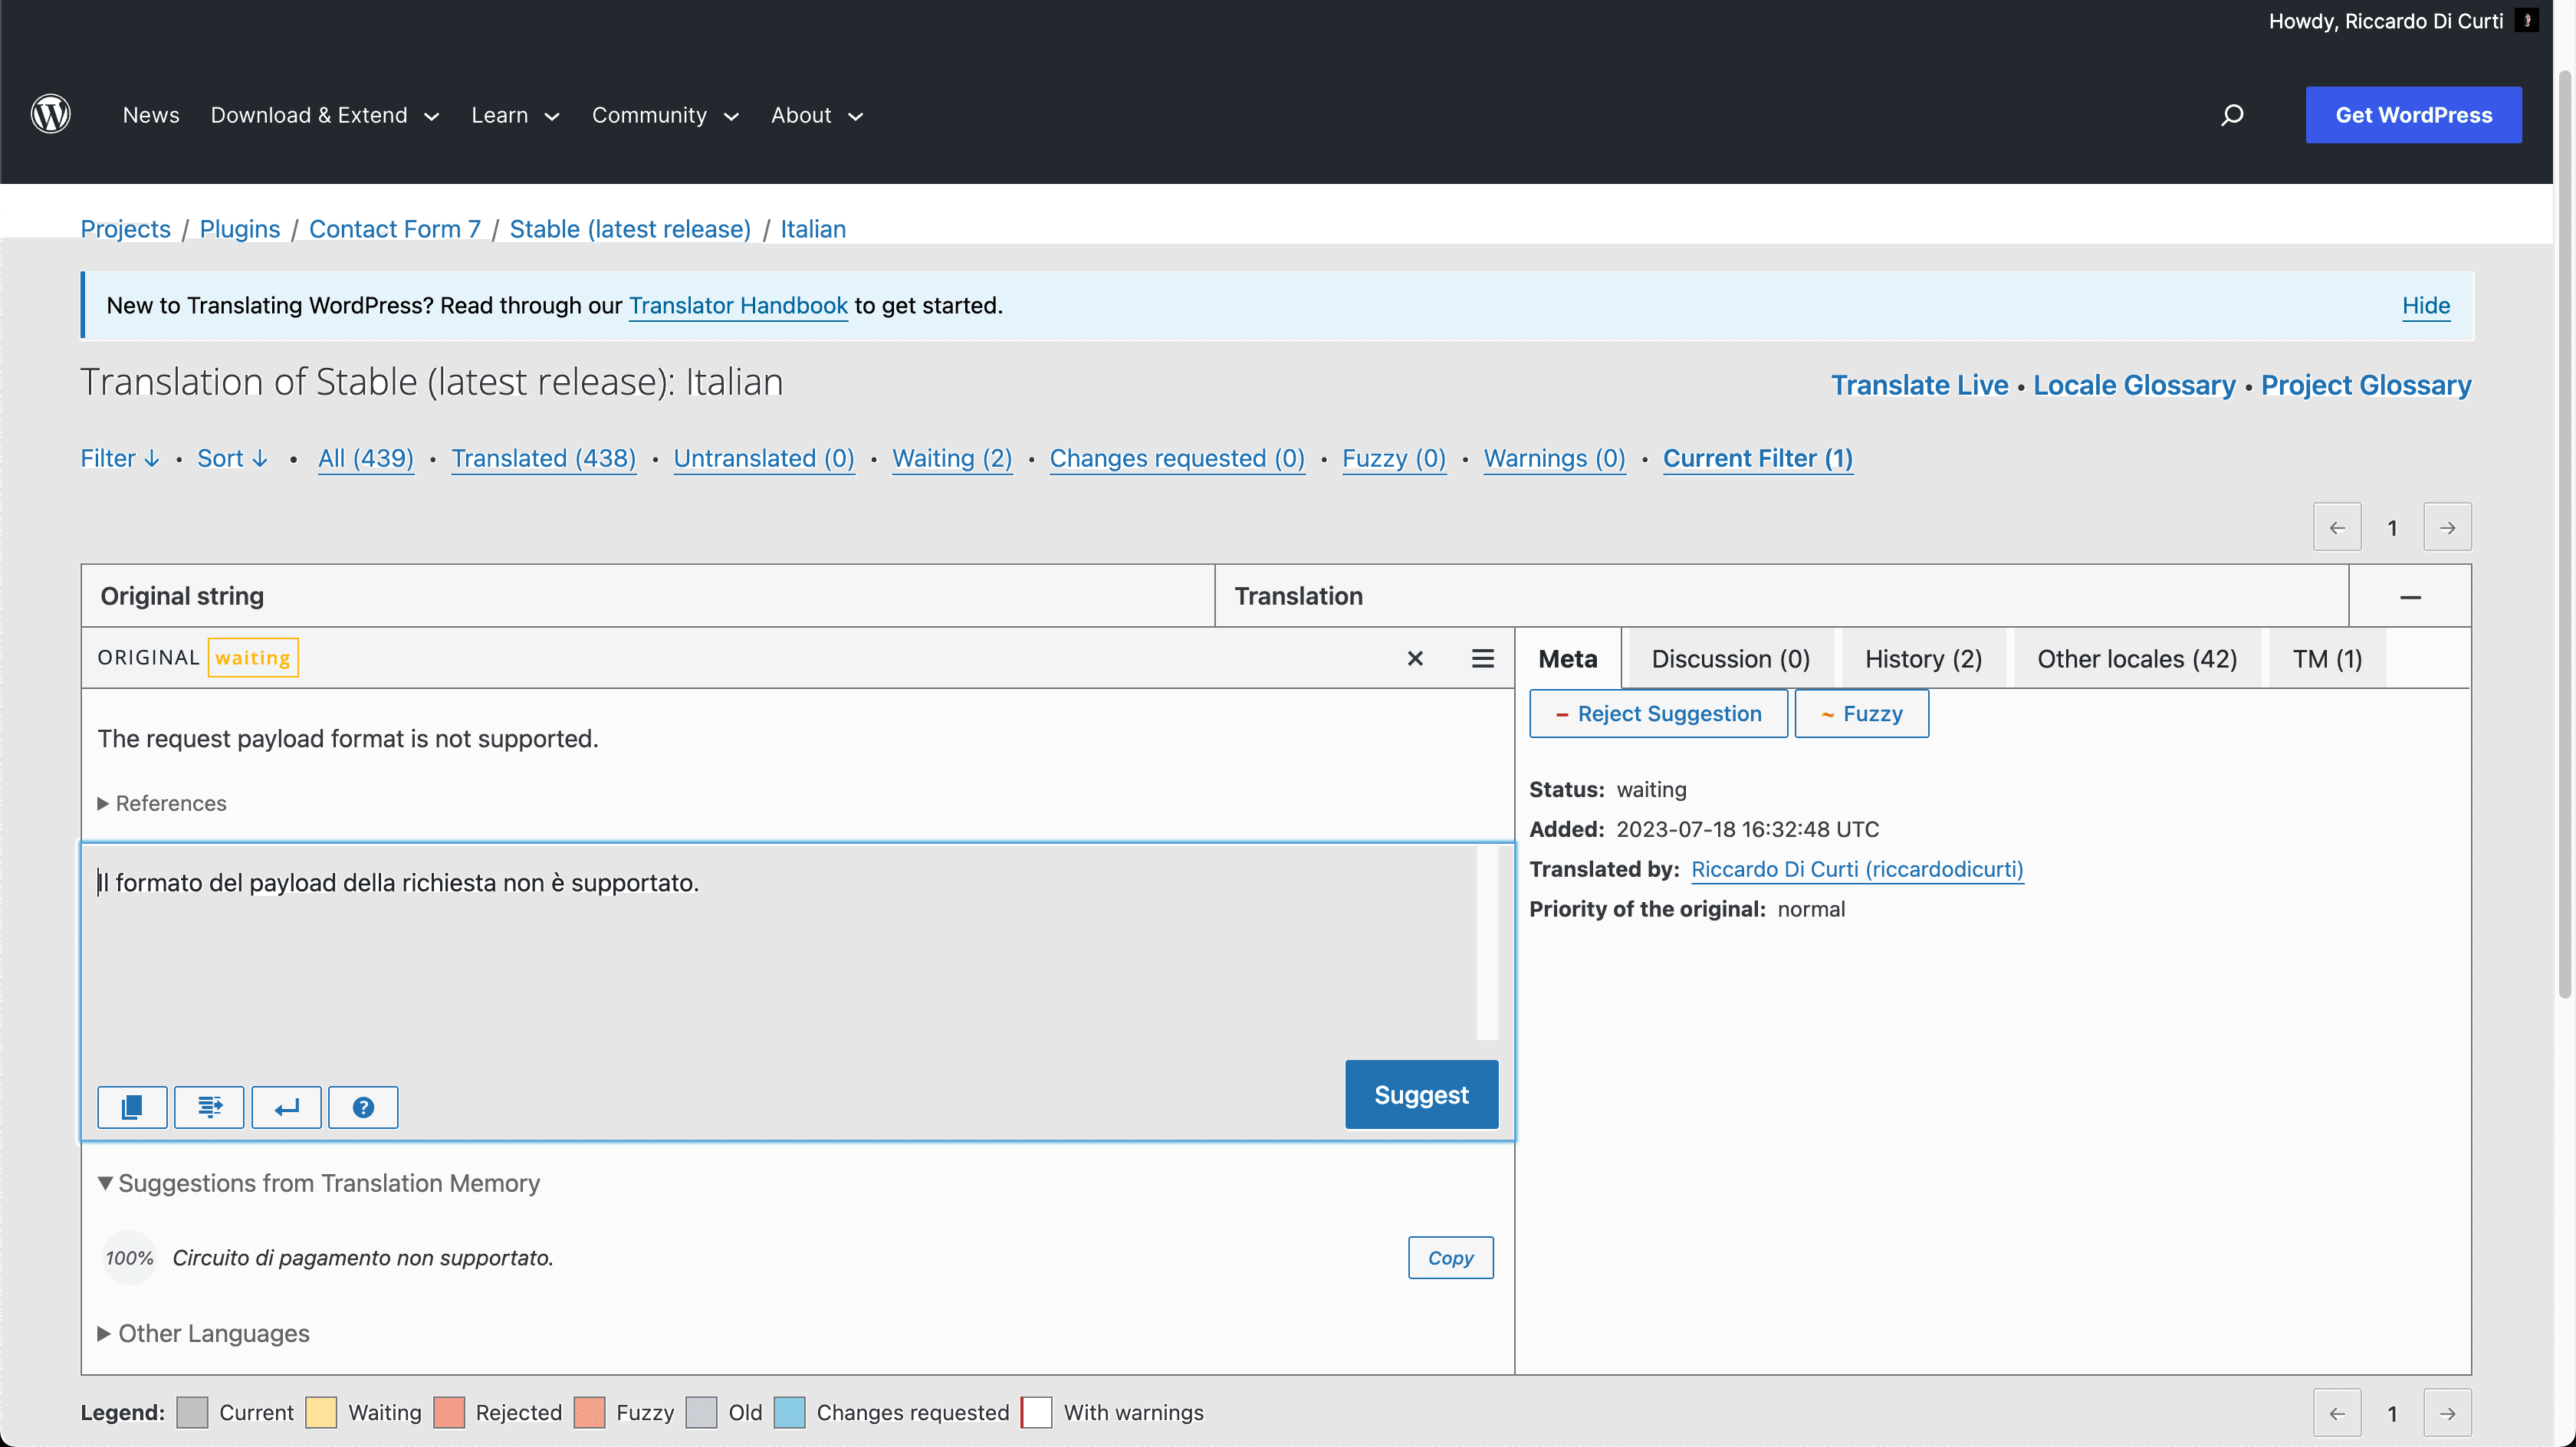Open the Translator Handbook link
The height and width of the screenshot is (1447, 2576).
[738, 305]
